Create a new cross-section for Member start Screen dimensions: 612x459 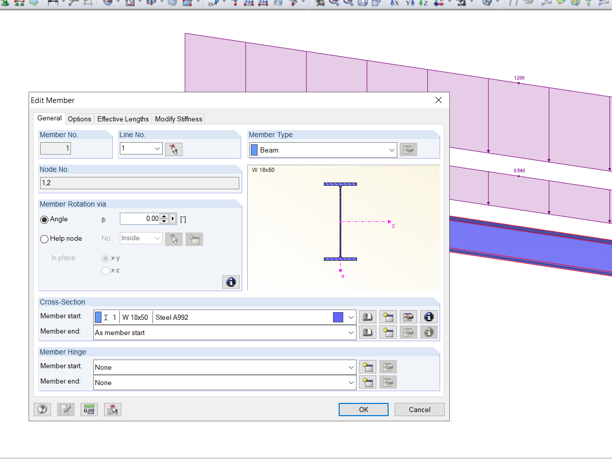(x=388, y=317)
